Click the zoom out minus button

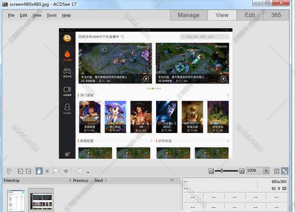pyautogui.click(x=211, y=171)
